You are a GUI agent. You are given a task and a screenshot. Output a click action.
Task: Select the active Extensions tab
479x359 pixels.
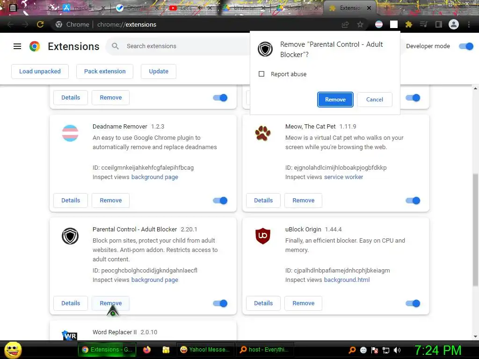coord(350,8)
